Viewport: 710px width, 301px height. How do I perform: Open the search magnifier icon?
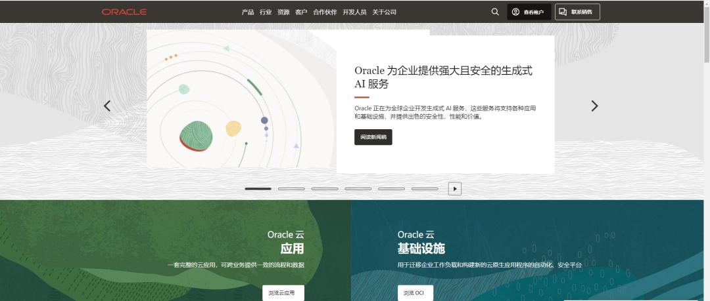(x=495, y=12)
